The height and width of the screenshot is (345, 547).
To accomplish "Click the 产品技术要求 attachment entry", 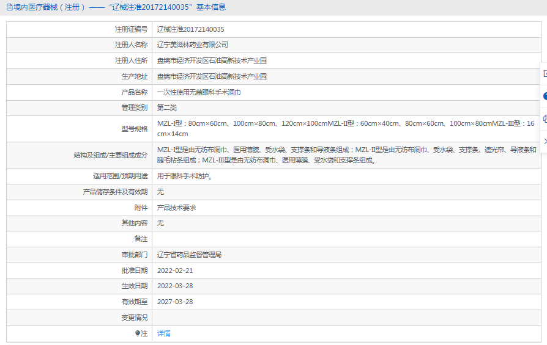I will click(176, 208).
